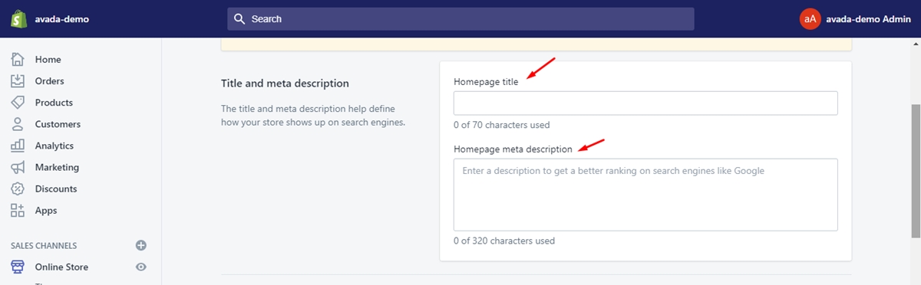Image resolution: width=921 pixels, height=285 pixels.
Task: Add a sales channel with plus icon
Action: point(140,245)
